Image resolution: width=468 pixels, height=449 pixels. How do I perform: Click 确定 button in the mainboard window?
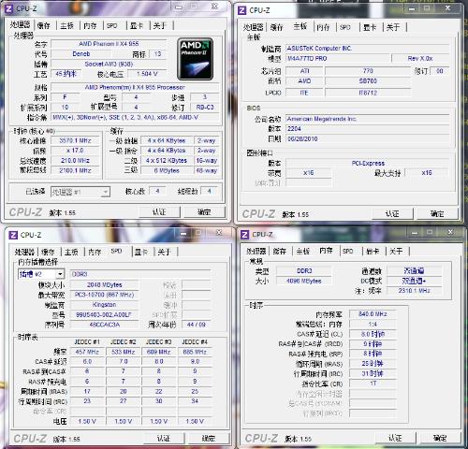coord(437,214)
